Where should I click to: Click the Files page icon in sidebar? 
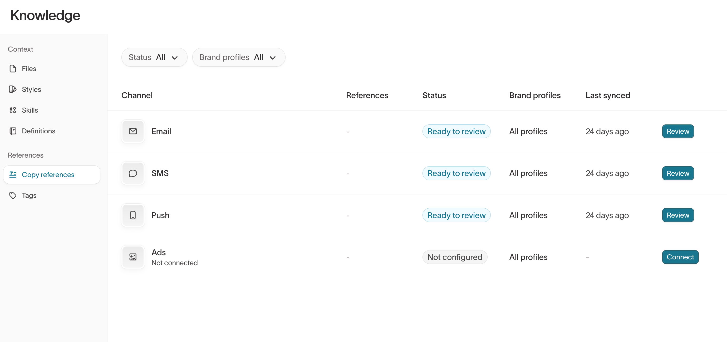tap(13, 68)
